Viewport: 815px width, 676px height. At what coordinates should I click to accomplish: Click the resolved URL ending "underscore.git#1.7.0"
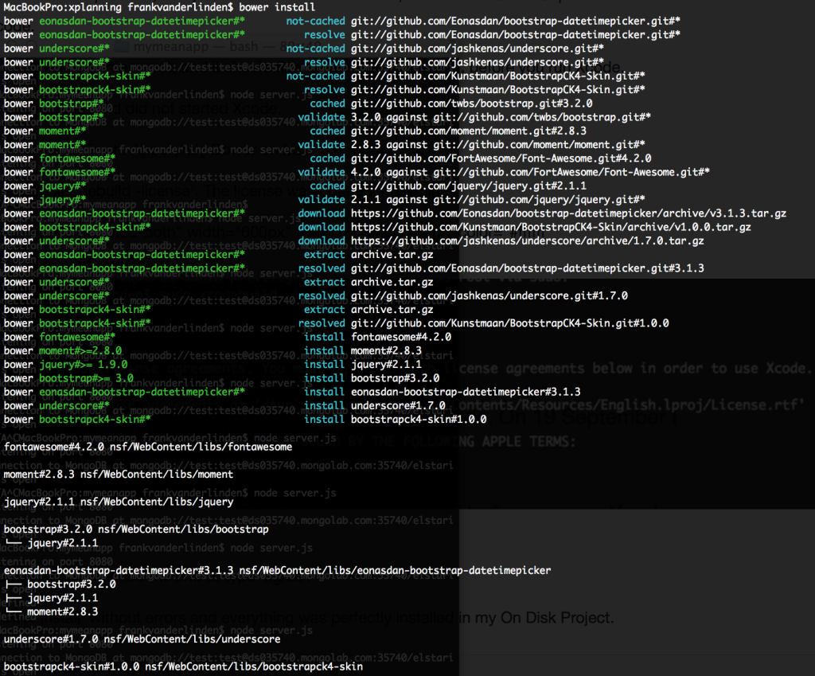pos(489,296)
